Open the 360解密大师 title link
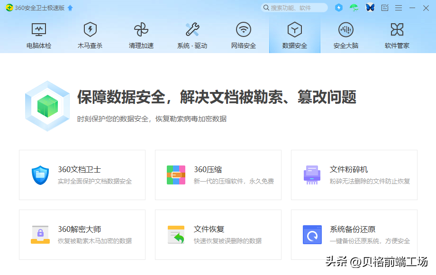436x275 pixels. pyautogui.click(x=79, y=229)
